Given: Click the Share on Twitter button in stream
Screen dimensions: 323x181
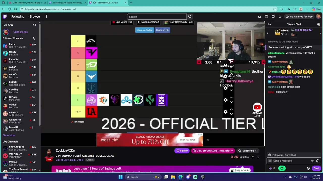Looking at the screenshot, I should 144,30.
